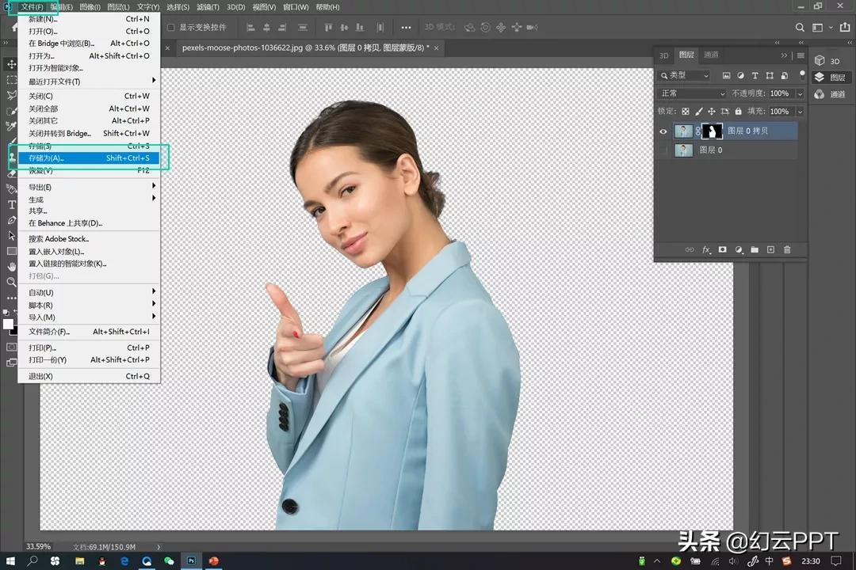Open the 正常 blend mode dropdown

pyautogui.click(x=692, y=93)
